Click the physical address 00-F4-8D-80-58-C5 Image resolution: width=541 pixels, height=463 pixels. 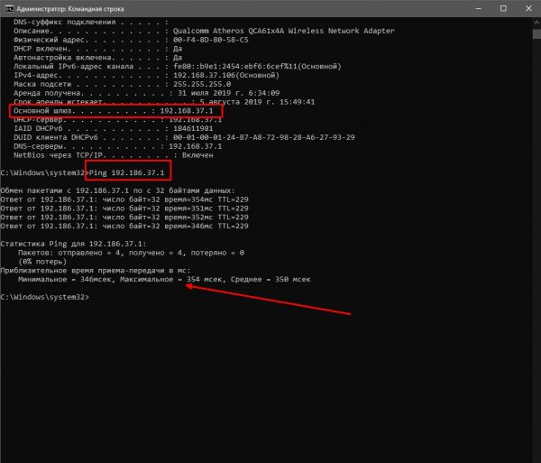click(x=210, y=40)
